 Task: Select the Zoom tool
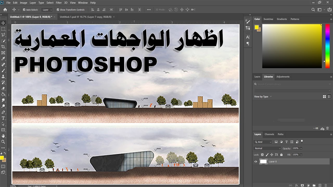(x=3, y=142)
